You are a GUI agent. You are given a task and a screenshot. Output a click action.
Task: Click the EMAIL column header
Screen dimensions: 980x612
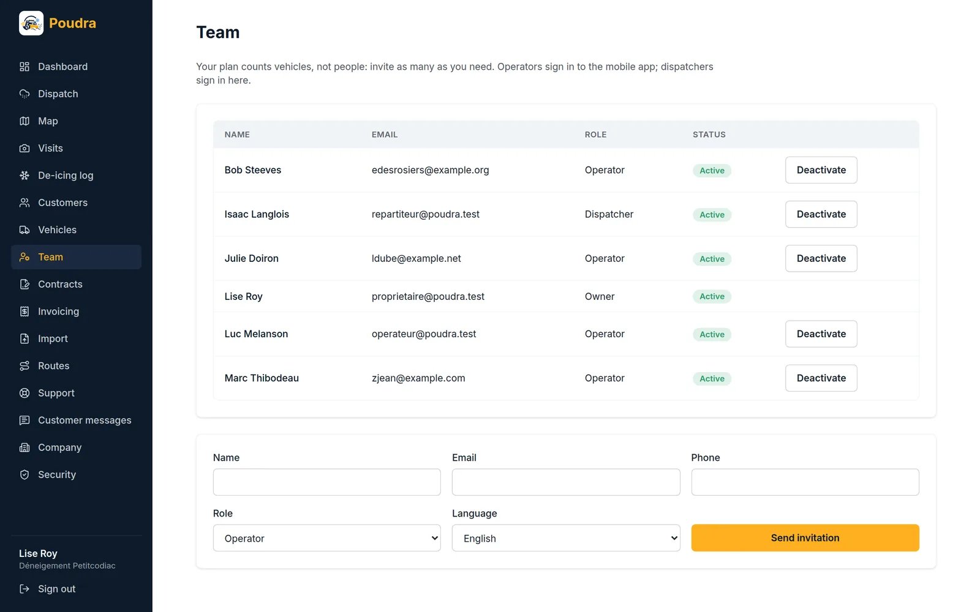[385, 135]
